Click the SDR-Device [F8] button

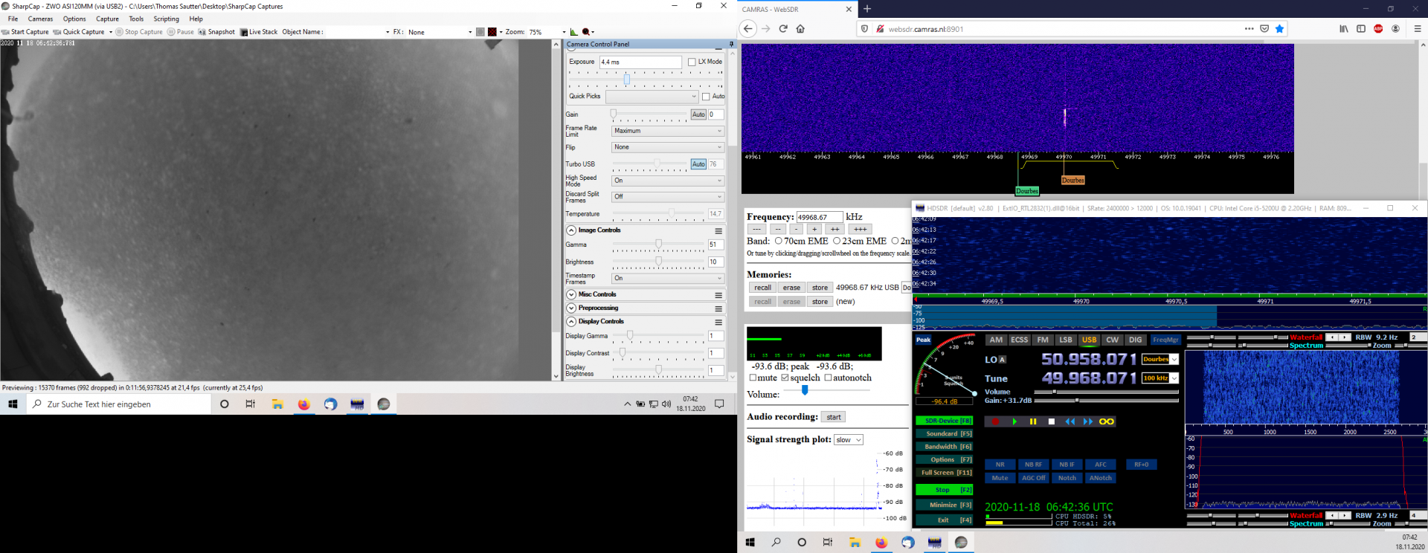tap(944, 421)
